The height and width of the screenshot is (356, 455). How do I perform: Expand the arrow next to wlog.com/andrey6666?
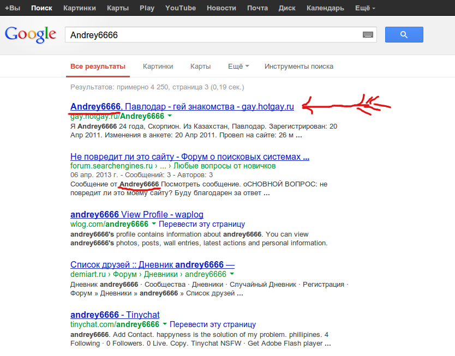click(x=154, y=224)
